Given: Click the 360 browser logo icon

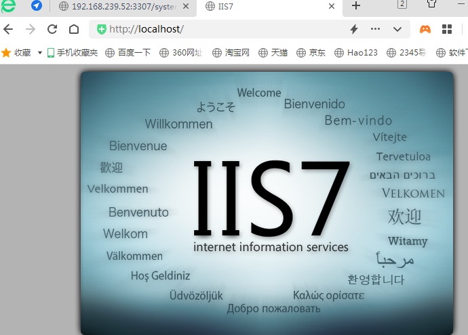Looking at the screenshot, I should point(7,6).
